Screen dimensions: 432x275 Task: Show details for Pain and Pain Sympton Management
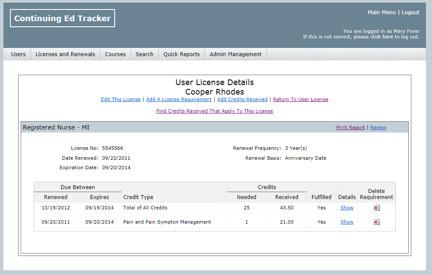tap(347, 222)
